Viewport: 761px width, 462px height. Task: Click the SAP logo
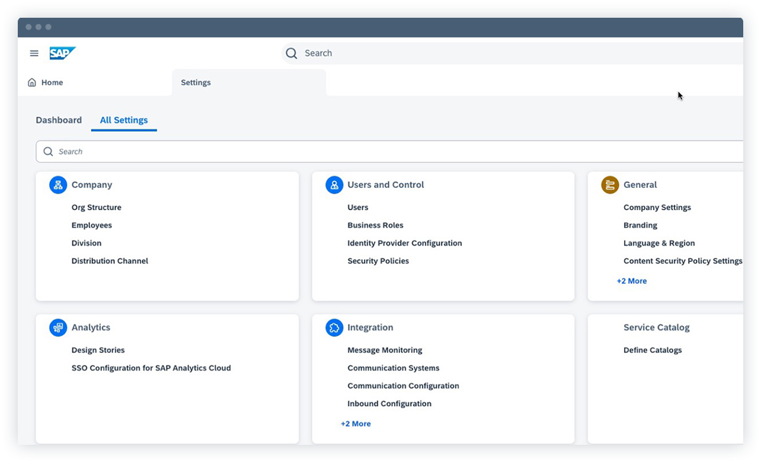click(63, 53)
